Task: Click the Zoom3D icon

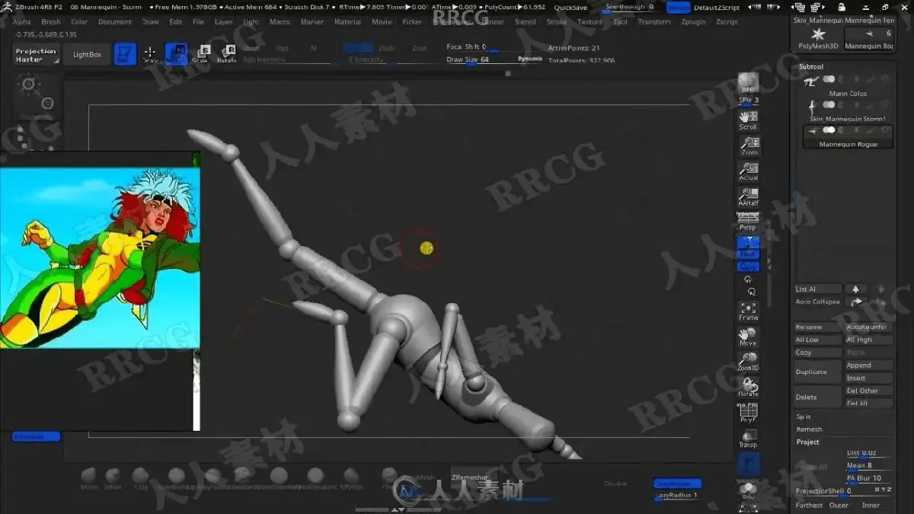Action: (x=748, y=362)
